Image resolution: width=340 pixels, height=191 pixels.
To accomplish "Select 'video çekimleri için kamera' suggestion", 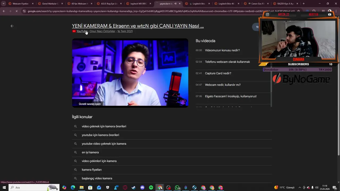I will (x=99, y=161).
